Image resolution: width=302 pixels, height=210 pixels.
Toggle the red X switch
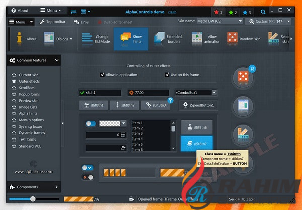(87, 177)
